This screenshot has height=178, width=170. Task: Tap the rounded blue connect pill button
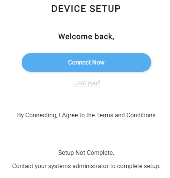point(86,62)
